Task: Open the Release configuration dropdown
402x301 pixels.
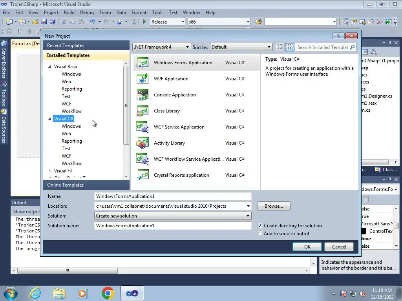Action: click(x=168, y=22)
